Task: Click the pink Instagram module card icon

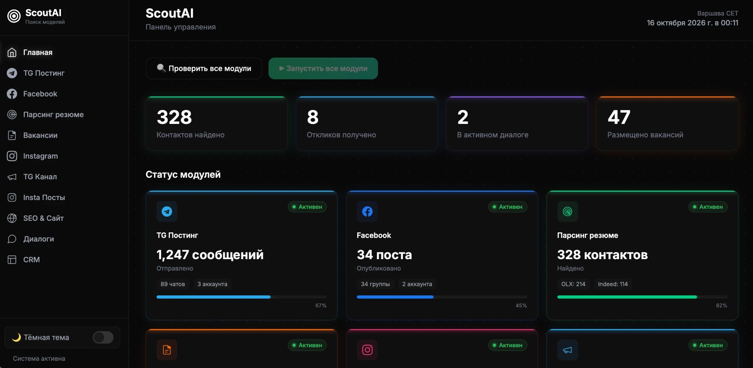Action: (367, 350)
